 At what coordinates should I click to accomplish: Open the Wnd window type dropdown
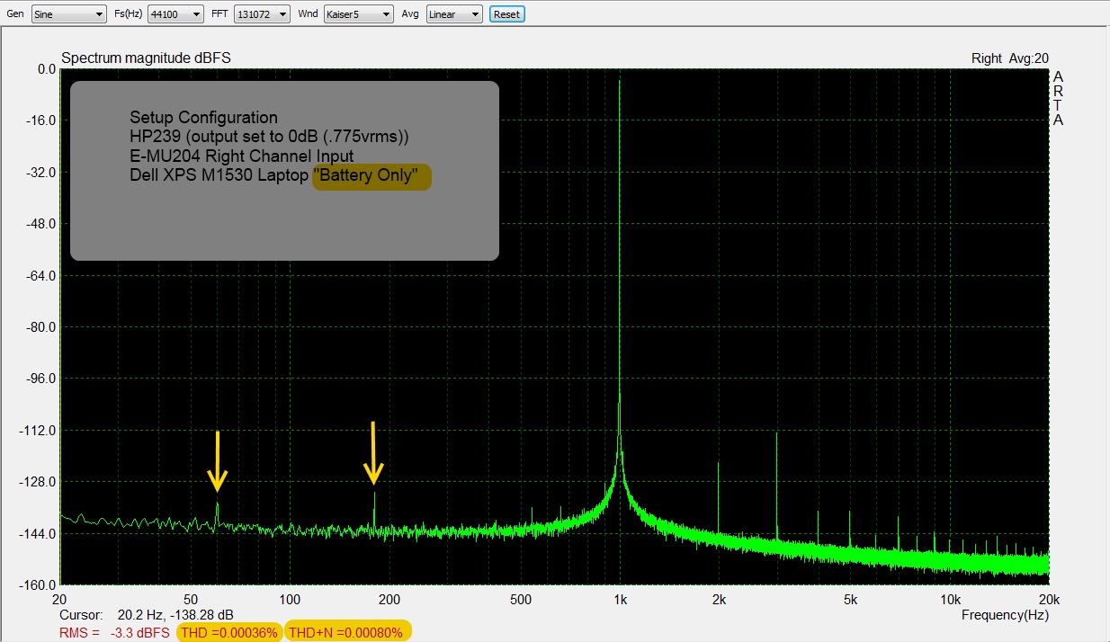[359, 14]
